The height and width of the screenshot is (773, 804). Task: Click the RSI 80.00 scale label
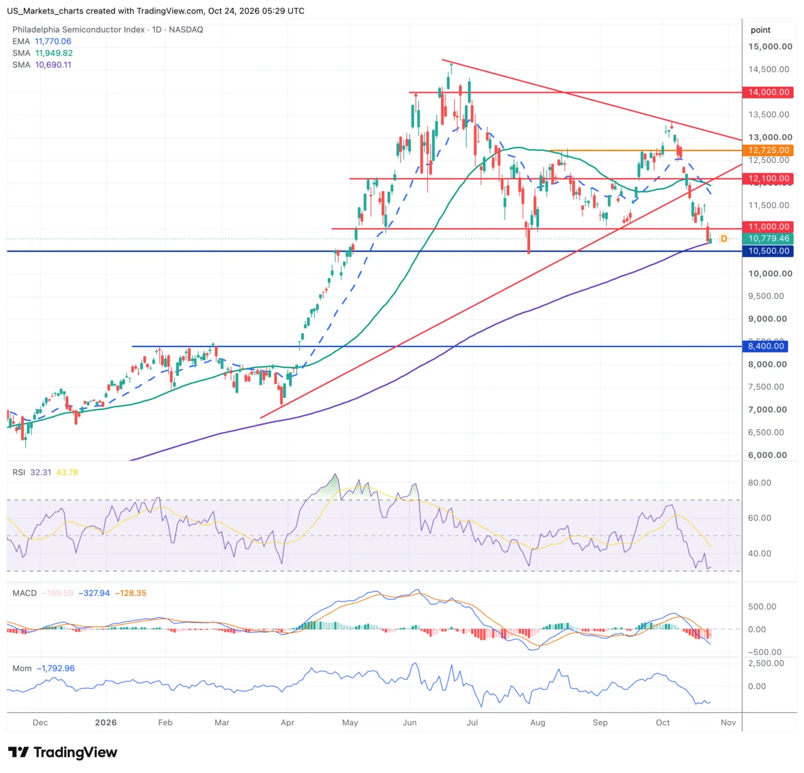760,483
